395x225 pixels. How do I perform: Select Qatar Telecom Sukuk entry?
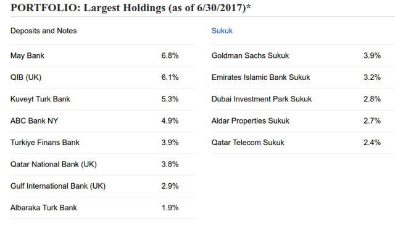click(x=303, y=143)
